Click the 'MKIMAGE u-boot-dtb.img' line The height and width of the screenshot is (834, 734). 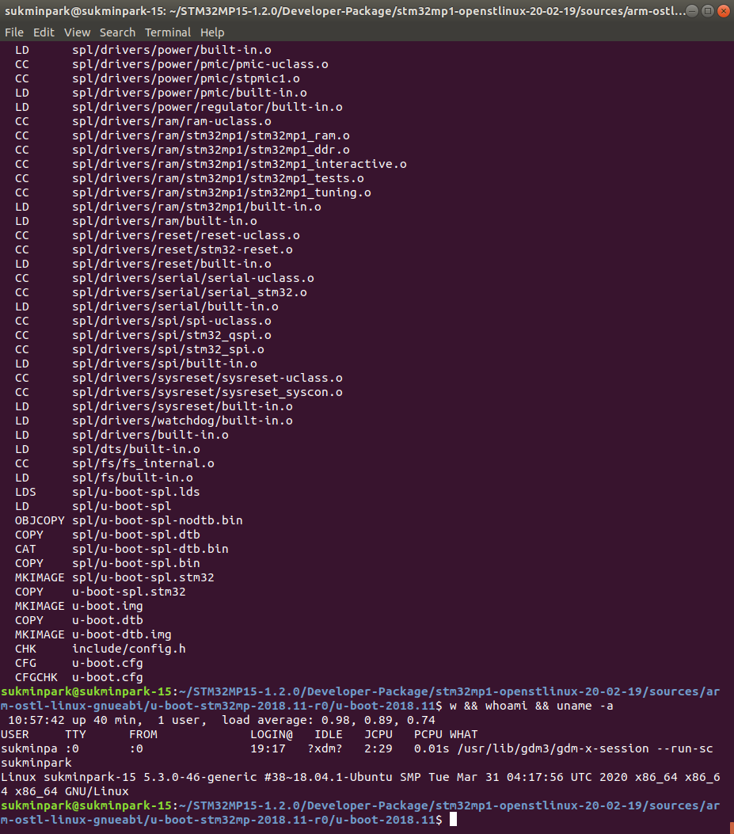pos(93,634)
